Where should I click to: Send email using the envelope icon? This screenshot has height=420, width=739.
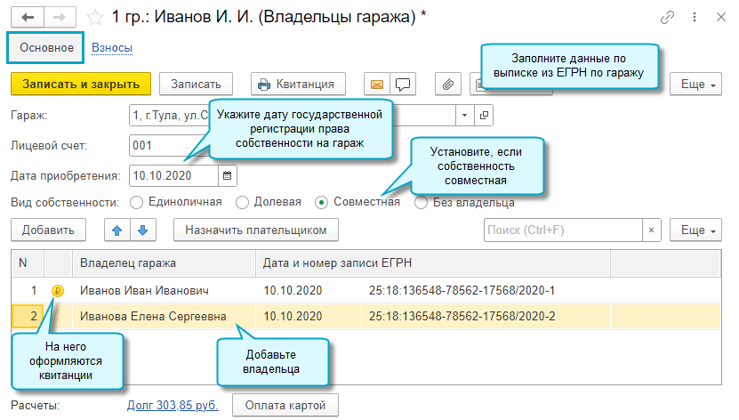point(376,85)
